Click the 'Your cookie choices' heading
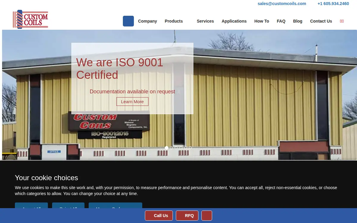The image size is (357, 223). 46,178
